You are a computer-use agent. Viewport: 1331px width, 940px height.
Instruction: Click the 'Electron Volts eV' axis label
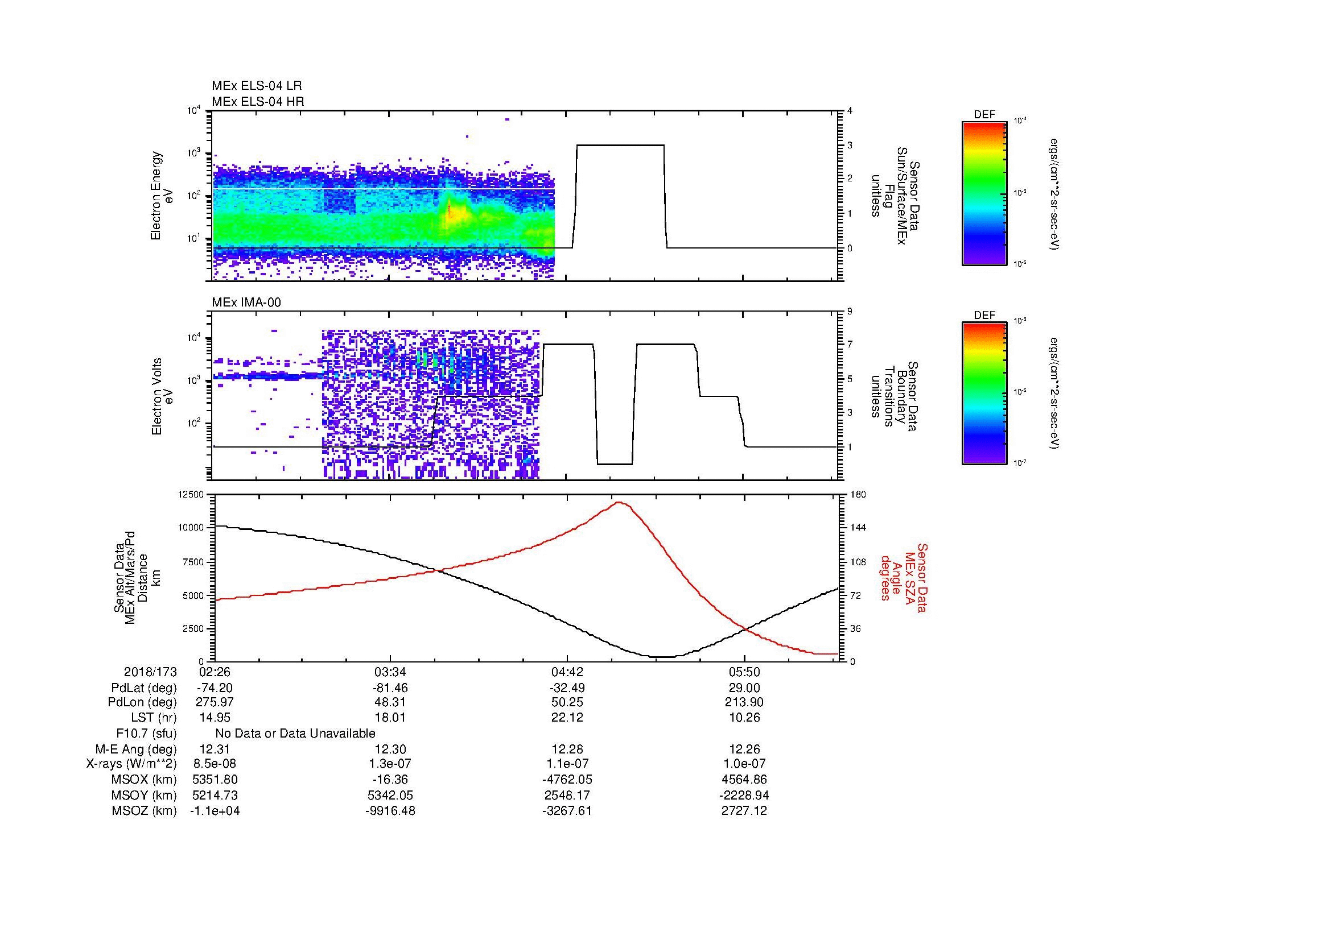(x=162, y=397)
